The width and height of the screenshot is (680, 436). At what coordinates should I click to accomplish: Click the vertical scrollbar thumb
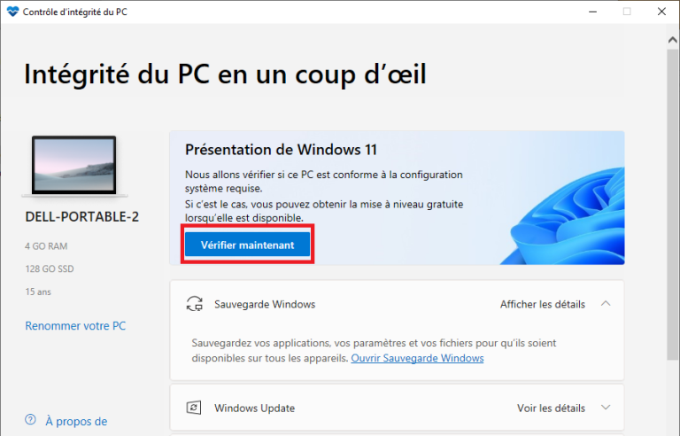point(673,204)
